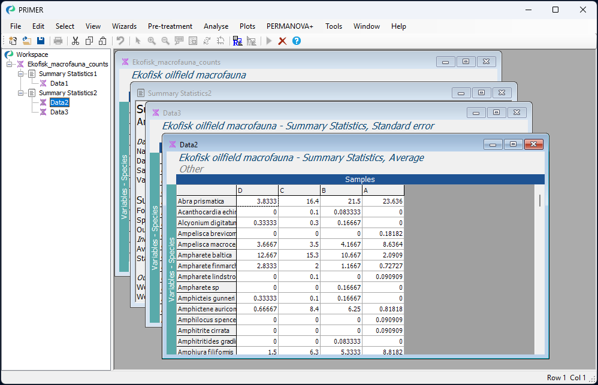Image resolution: width=598 pixels, height=385 pixels.
Task: Zoom in on the worksheet
Action: (x=151, y=41)
